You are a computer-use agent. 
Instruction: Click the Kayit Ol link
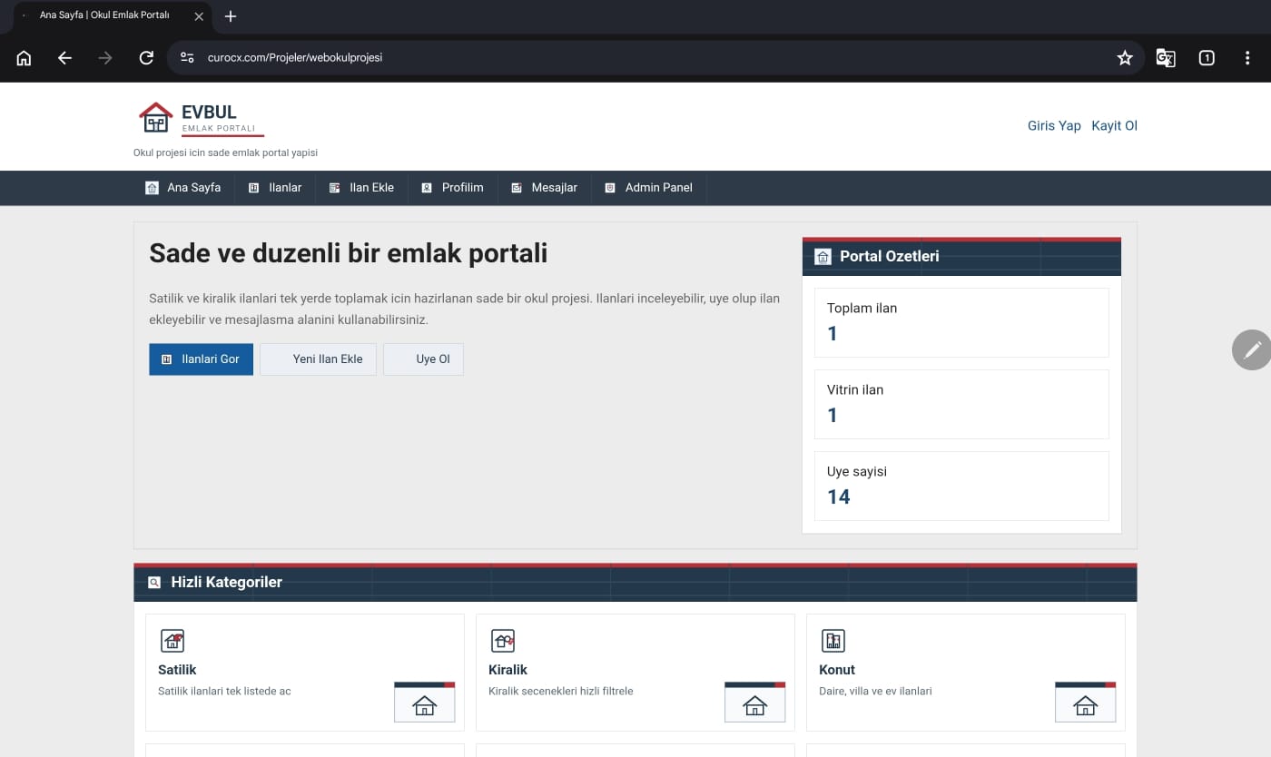point(1114,126)
